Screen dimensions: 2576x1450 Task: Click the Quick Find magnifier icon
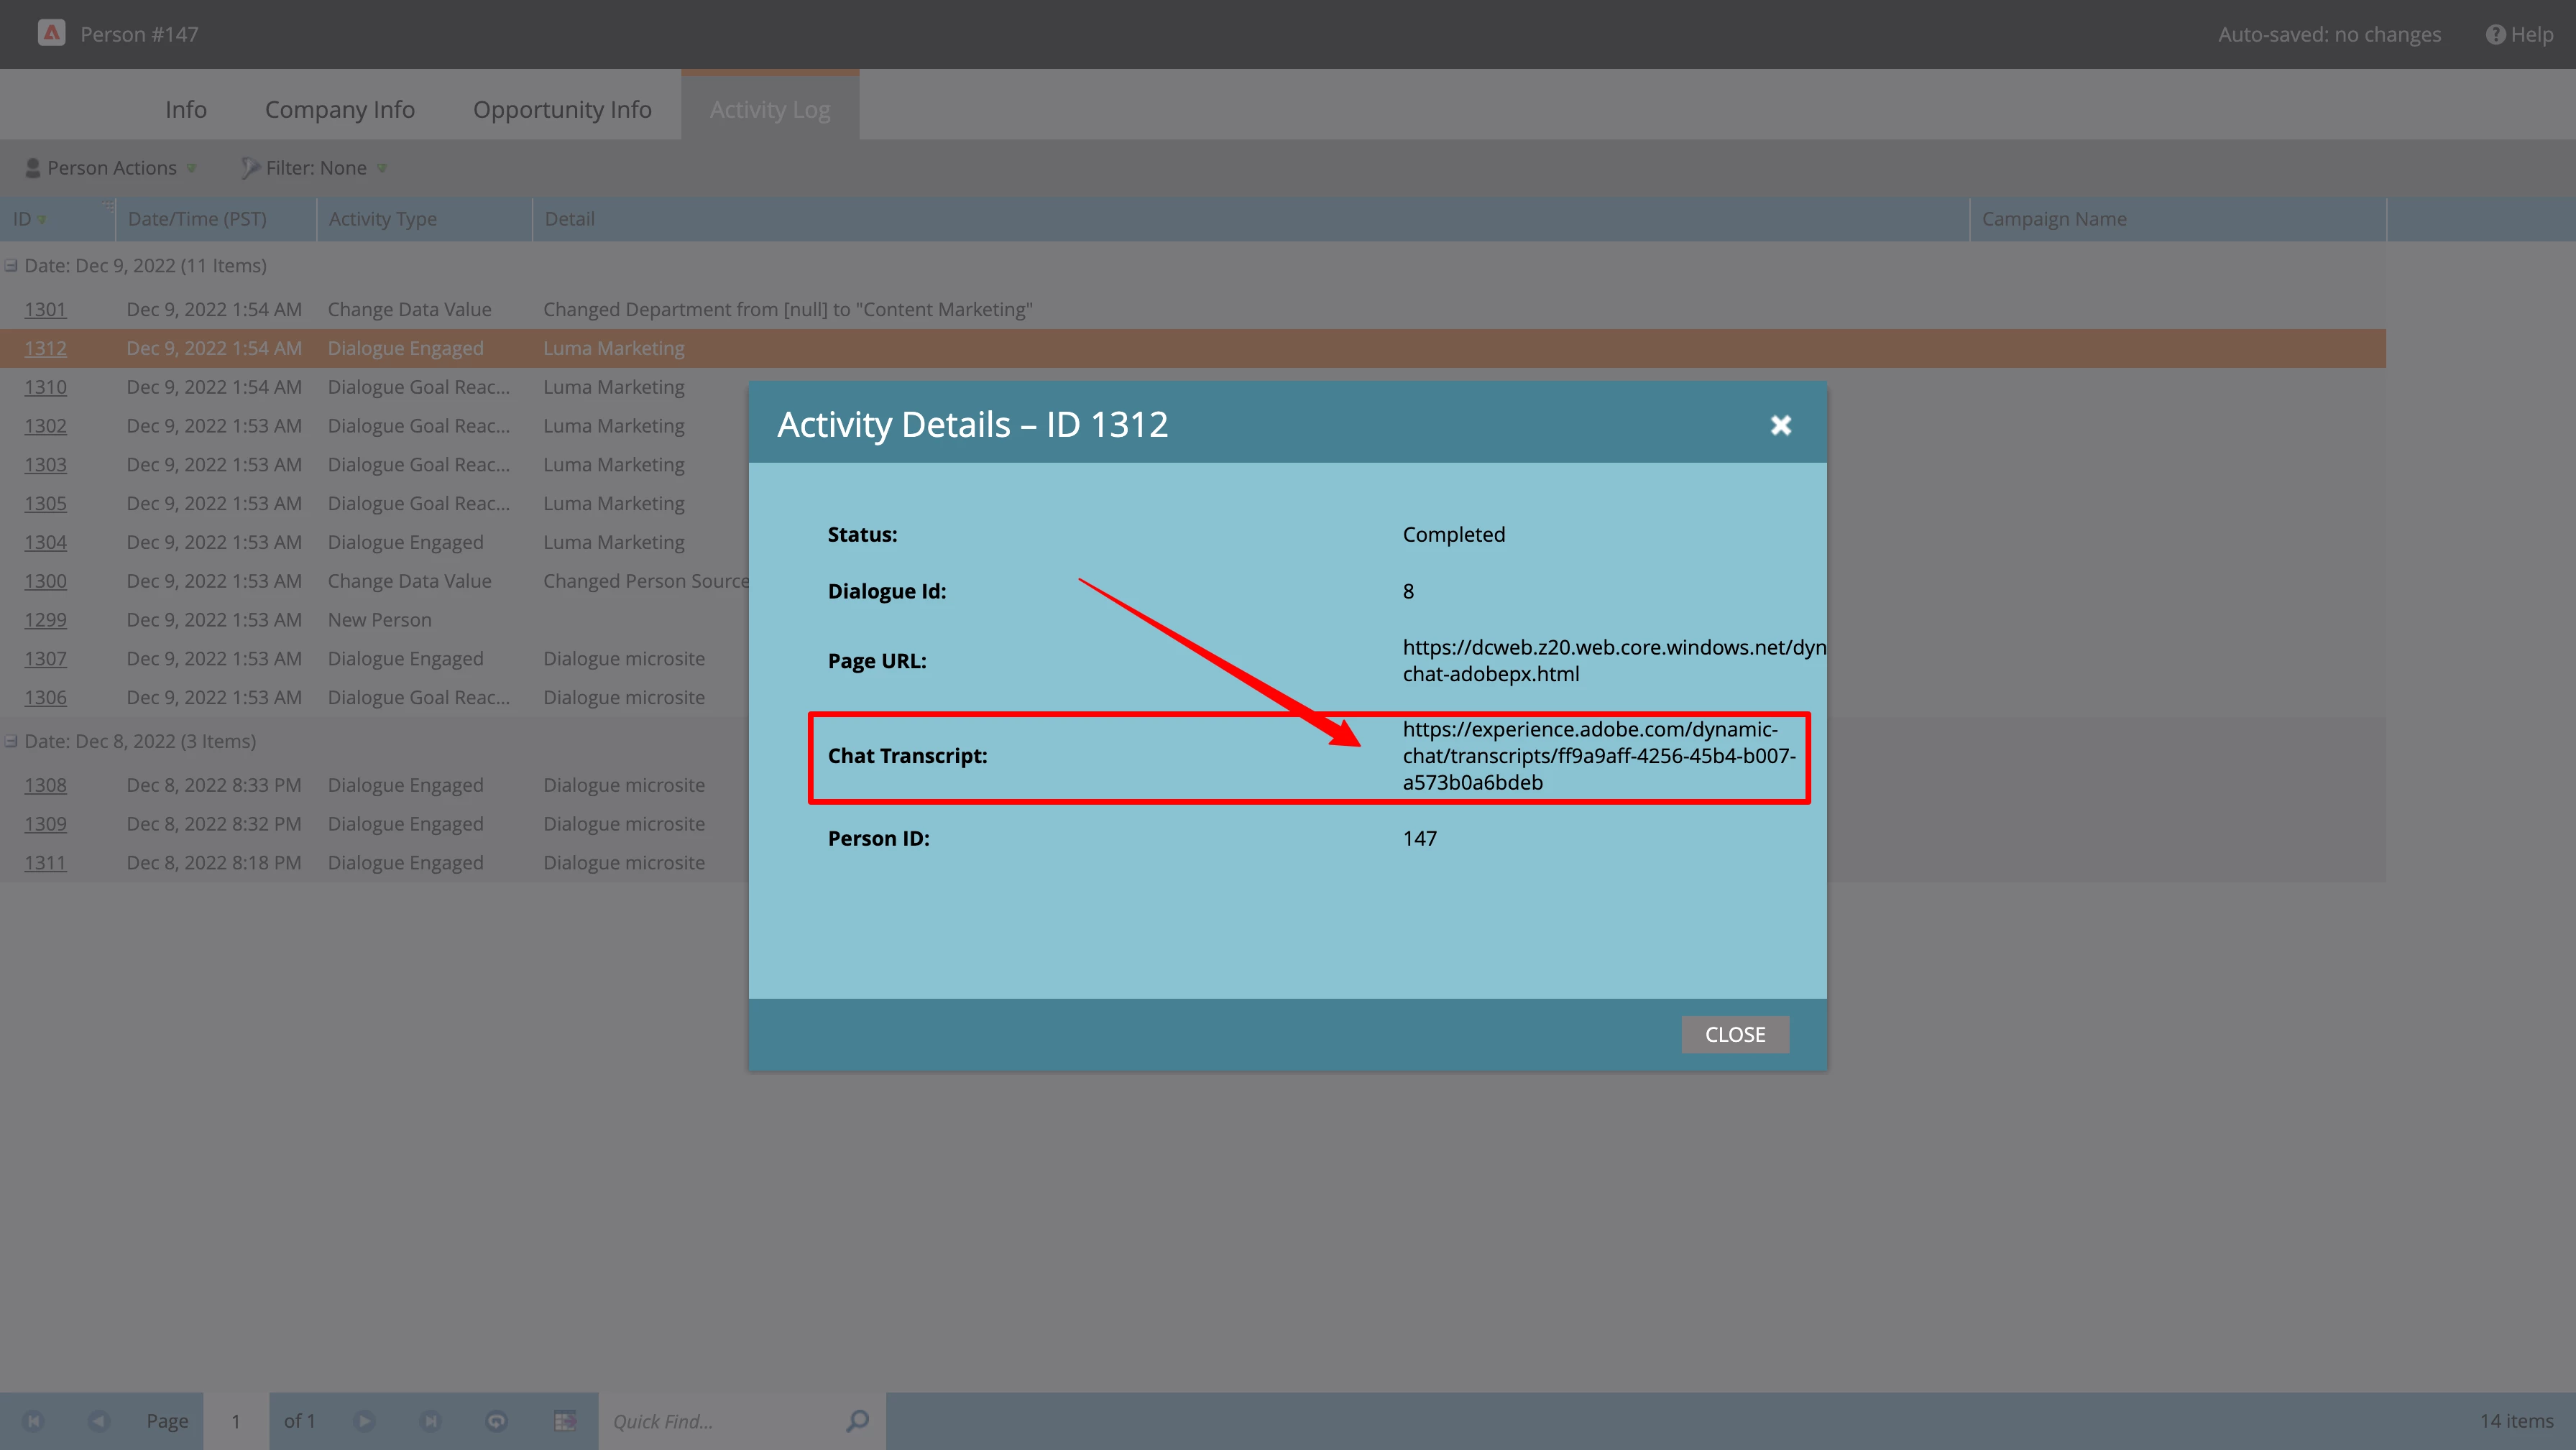857,1420
